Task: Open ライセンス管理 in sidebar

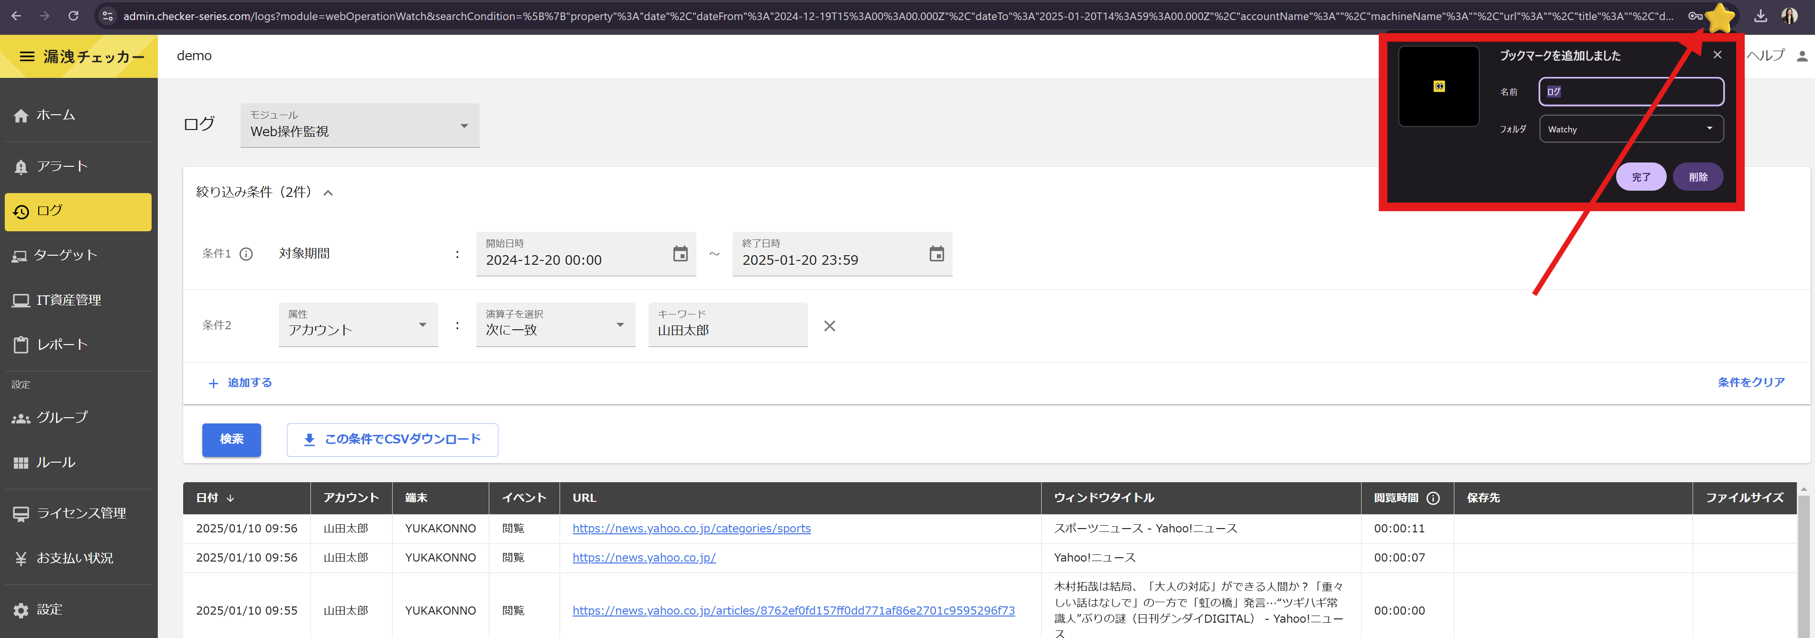Action: [x=78, y=513]
